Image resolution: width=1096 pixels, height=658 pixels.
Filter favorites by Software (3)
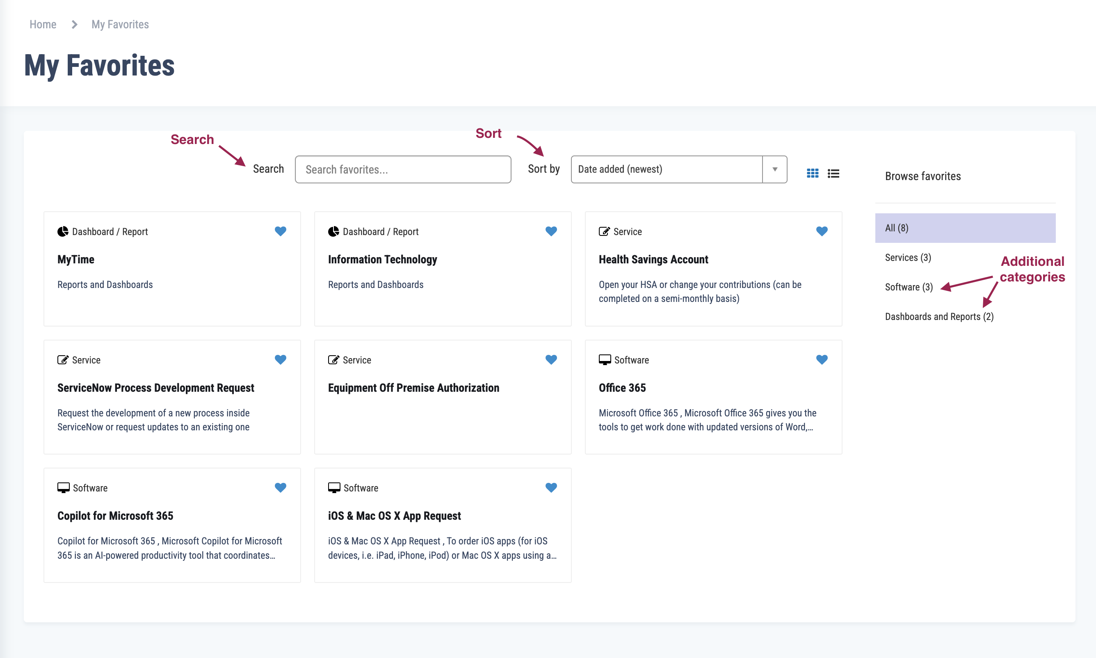coord(909,287)
